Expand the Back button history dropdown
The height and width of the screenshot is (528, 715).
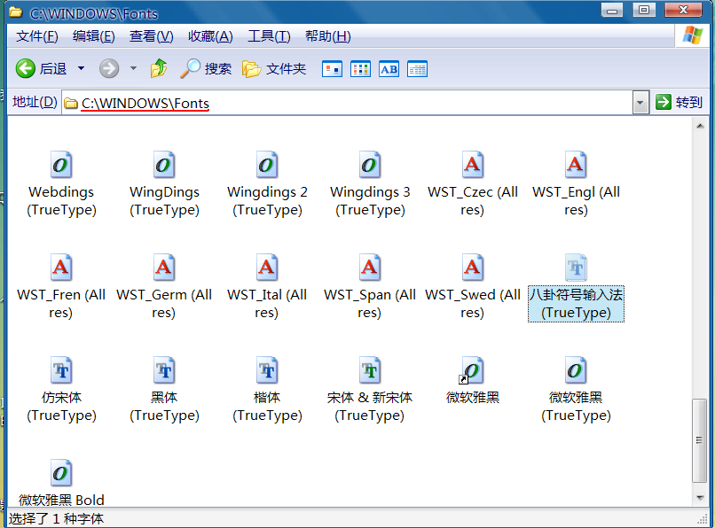tap(82, 68)
